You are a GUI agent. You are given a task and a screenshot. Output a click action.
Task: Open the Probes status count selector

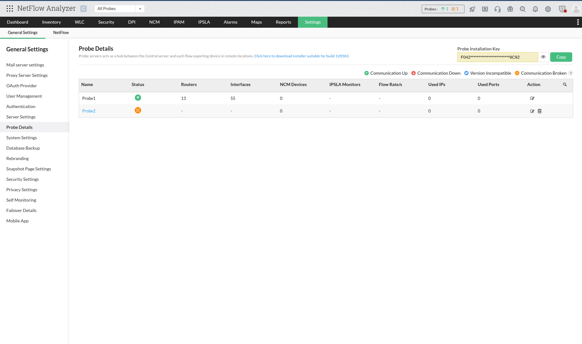(x=443, y=9)
